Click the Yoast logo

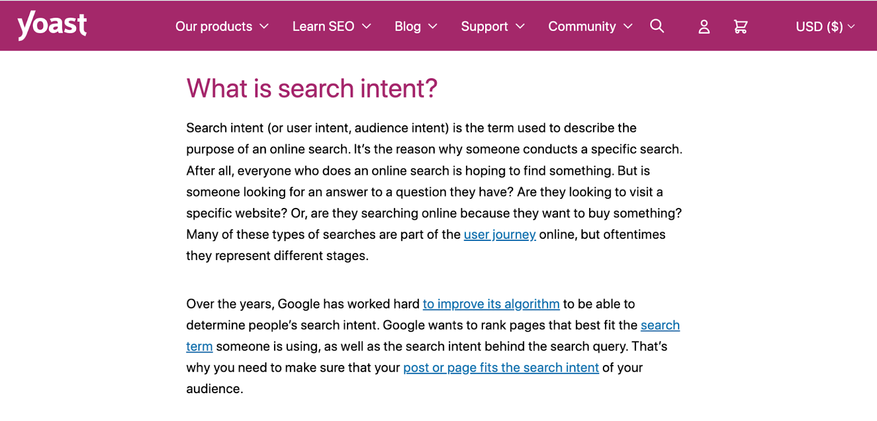tap(52, 25)
